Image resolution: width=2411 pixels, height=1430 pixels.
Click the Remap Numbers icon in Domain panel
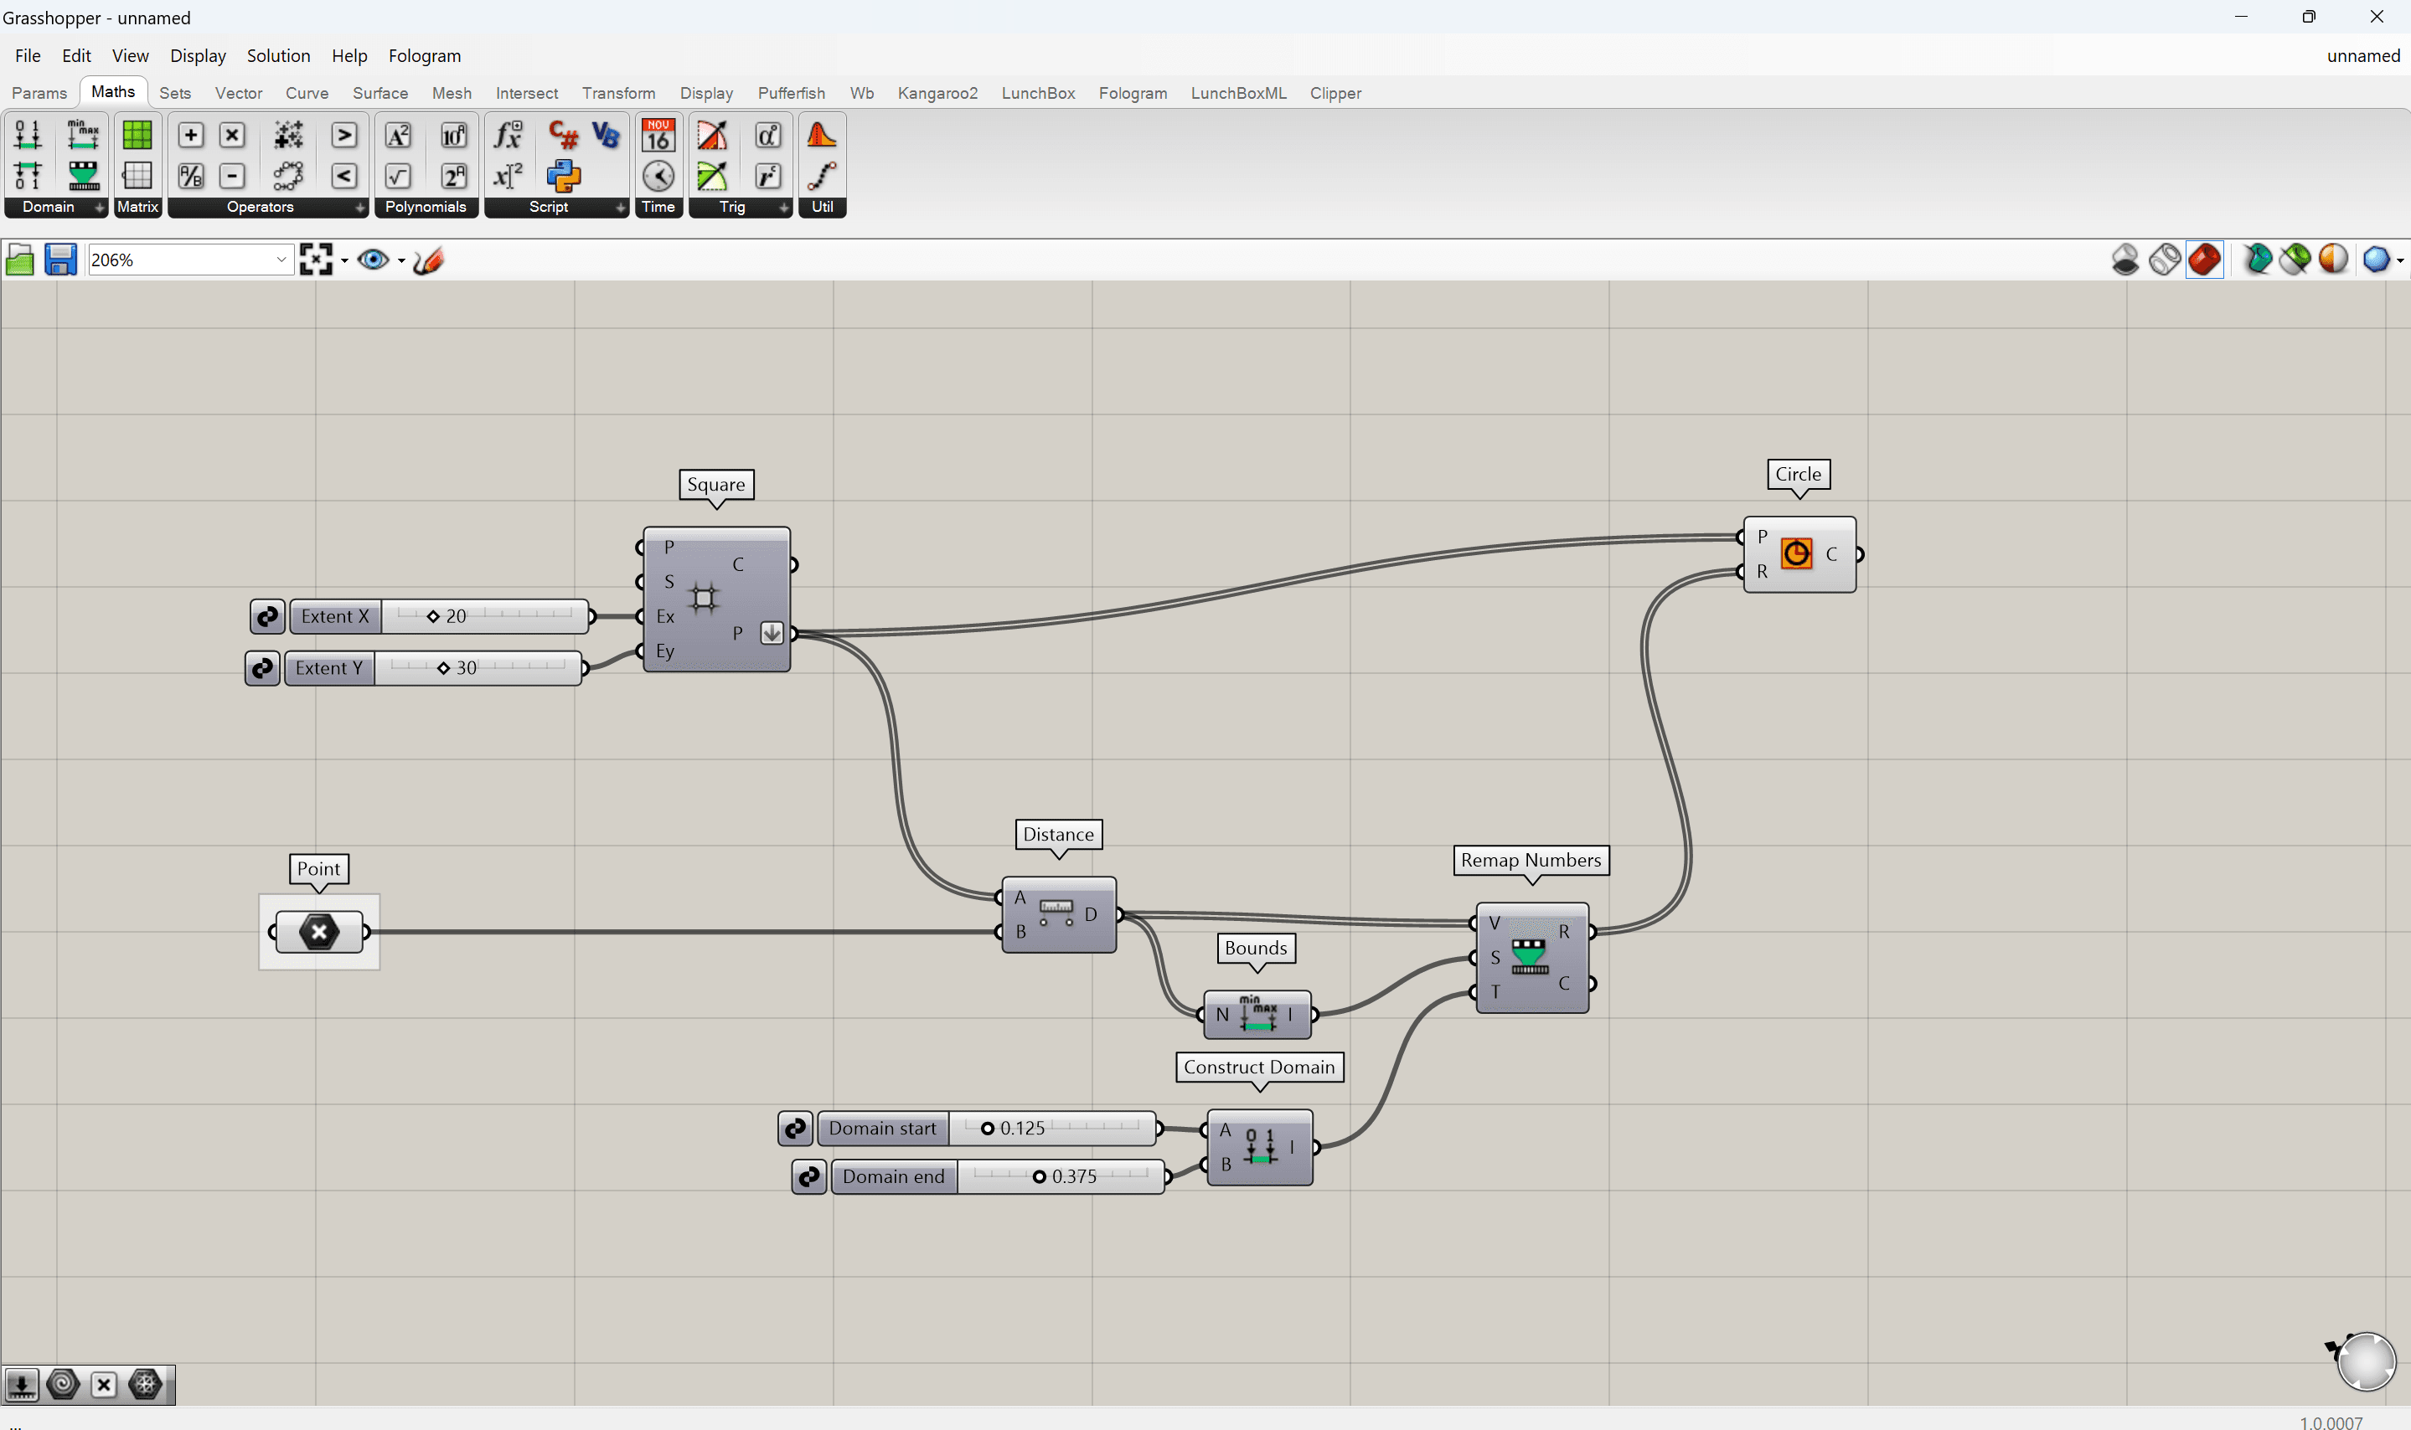[83, 175]
